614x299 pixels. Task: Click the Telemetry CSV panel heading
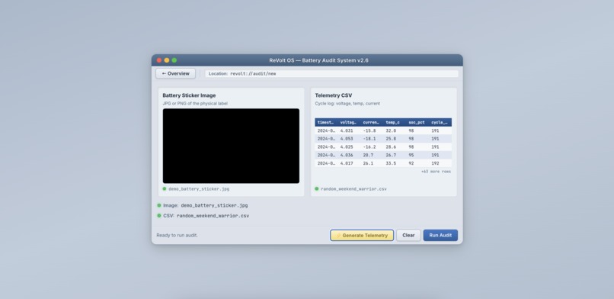click(x=333, y=95)
